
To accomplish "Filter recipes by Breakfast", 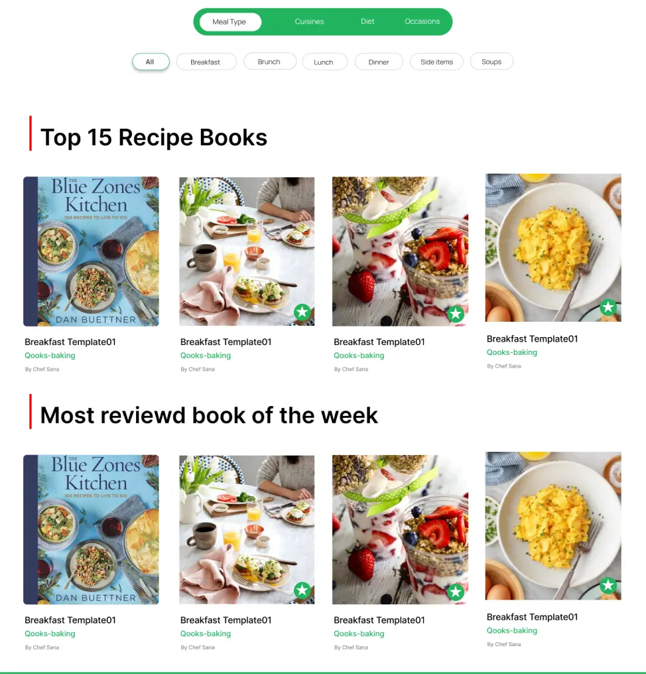I will coord(206,62).
